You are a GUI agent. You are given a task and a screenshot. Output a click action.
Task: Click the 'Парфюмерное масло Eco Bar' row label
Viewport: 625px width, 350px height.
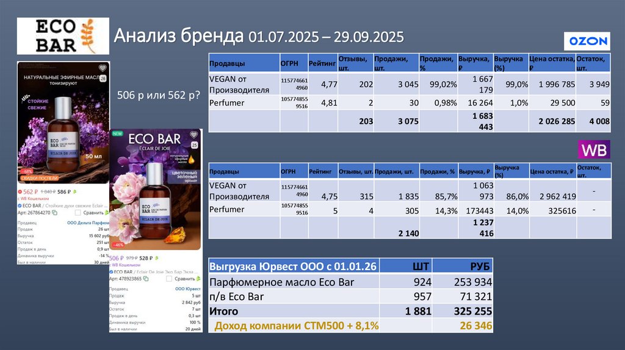[281, 282]
